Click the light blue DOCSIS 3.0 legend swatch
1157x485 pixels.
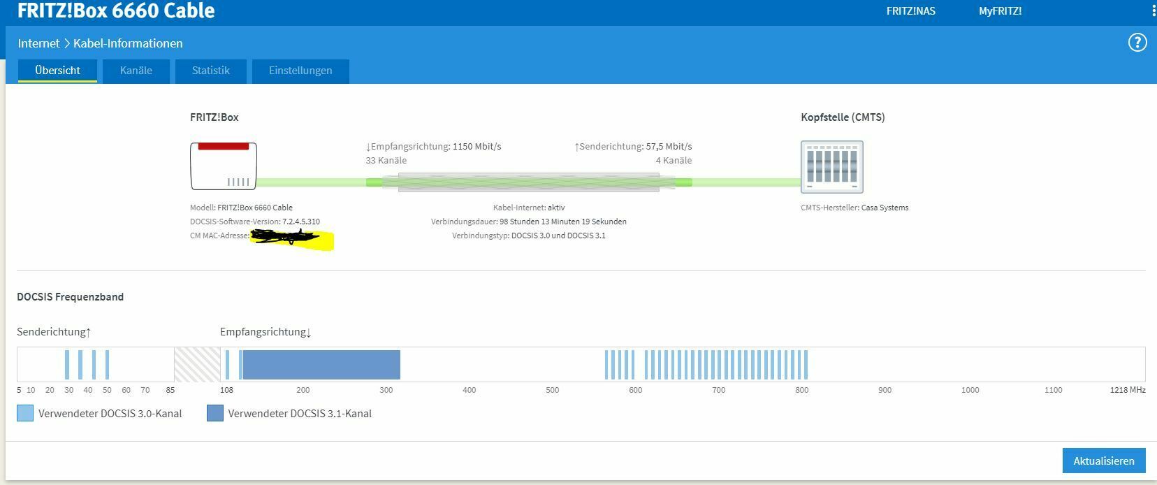(25, 413)
